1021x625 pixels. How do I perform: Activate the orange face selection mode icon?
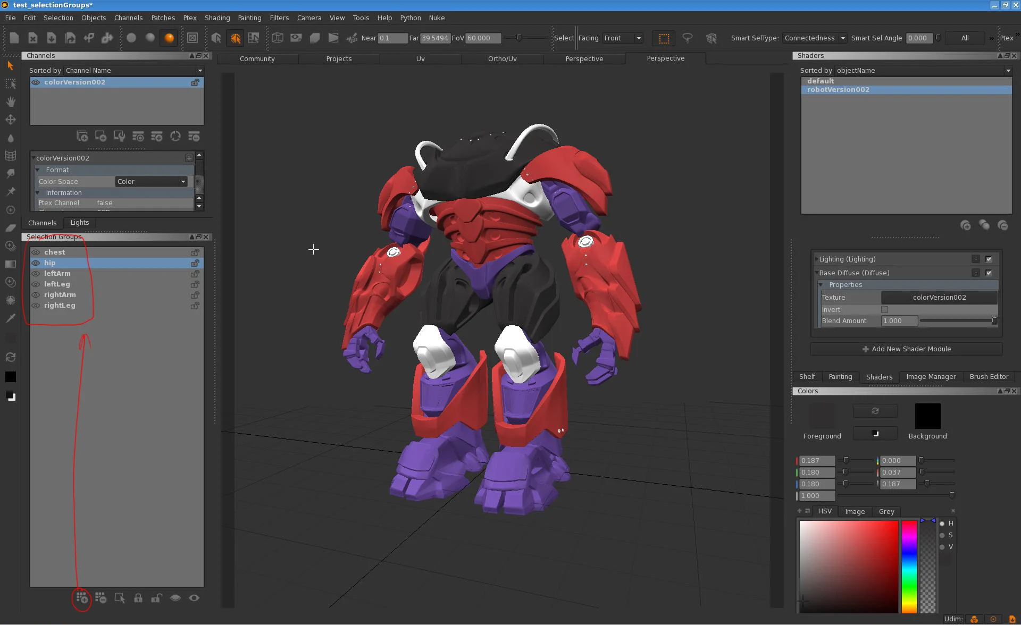pos(235,38)
